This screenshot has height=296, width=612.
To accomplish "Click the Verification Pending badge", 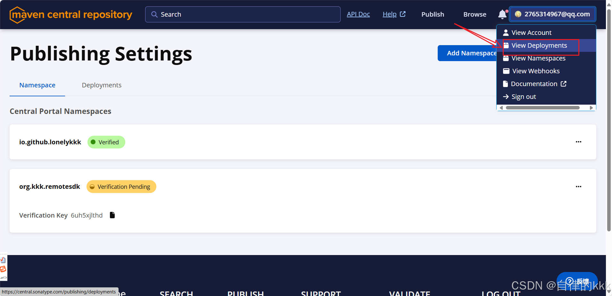I will click(x=121, y=187).
